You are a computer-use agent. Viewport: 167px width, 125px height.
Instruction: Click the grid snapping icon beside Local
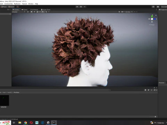pos(18,7)
